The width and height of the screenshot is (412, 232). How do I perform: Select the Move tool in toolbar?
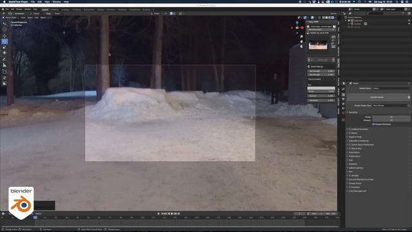5,36
